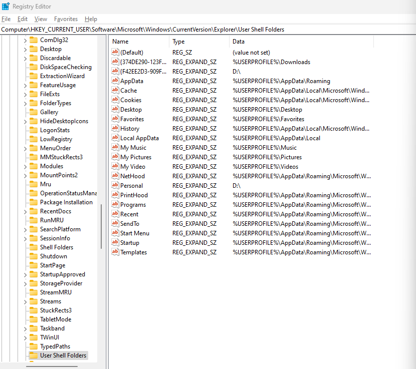
Task: Click the string value icon for AppData
Action: [115, 81]
